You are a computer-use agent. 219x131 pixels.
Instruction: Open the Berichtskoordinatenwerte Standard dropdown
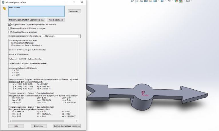pos(61,36)
